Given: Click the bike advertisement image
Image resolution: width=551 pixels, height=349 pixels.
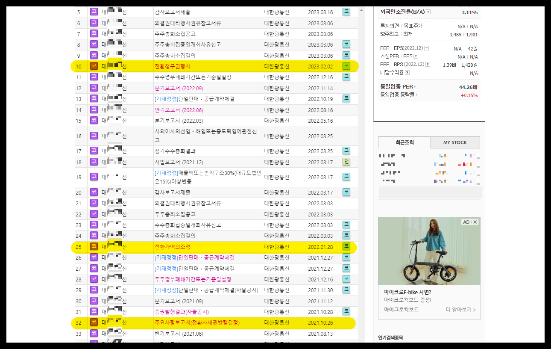Looking at the screenshot, I should [429, 251].
